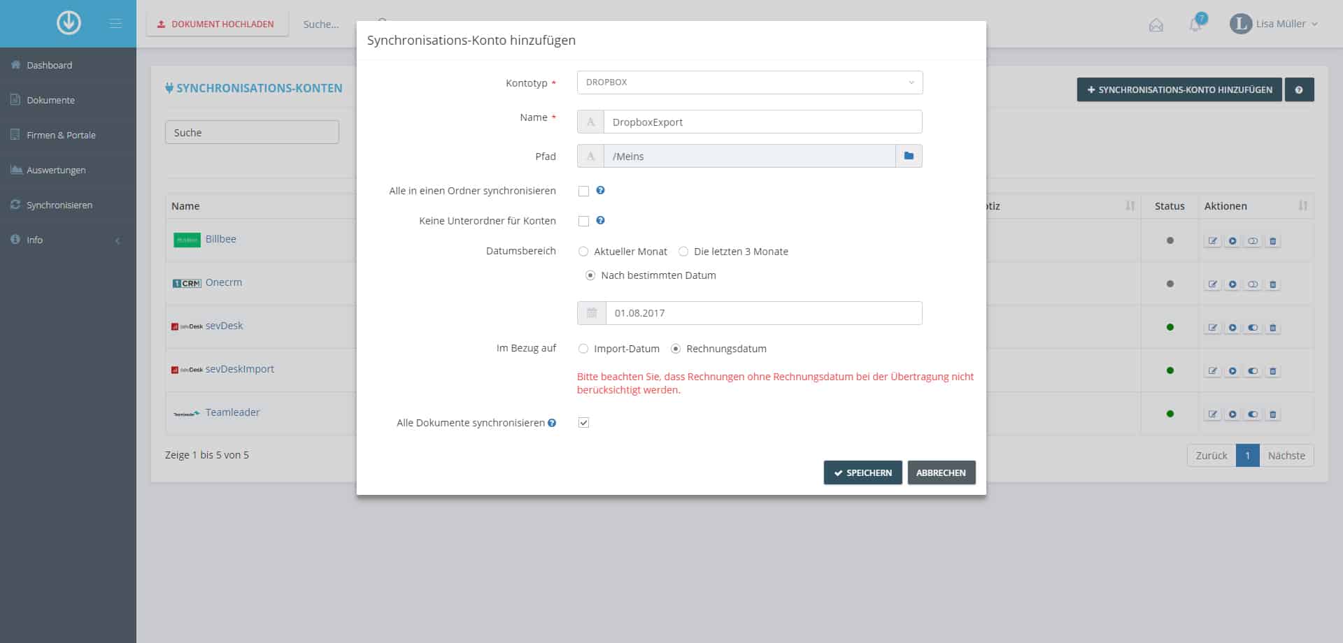Toggle activation switch for Billbee row
Viewport: 1343px width, 643px height.
click(1253, 241)
